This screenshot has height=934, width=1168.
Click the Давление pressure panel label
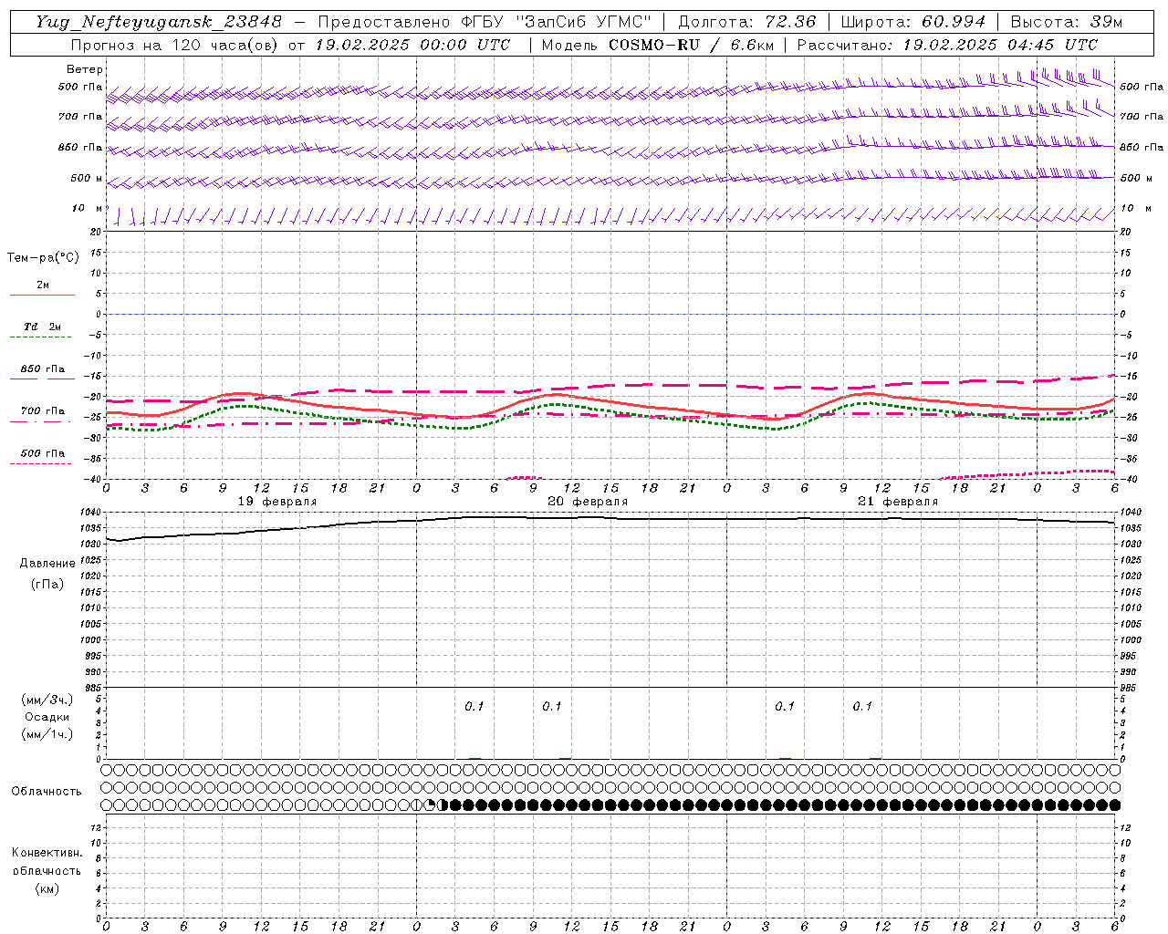pos(47,564)
